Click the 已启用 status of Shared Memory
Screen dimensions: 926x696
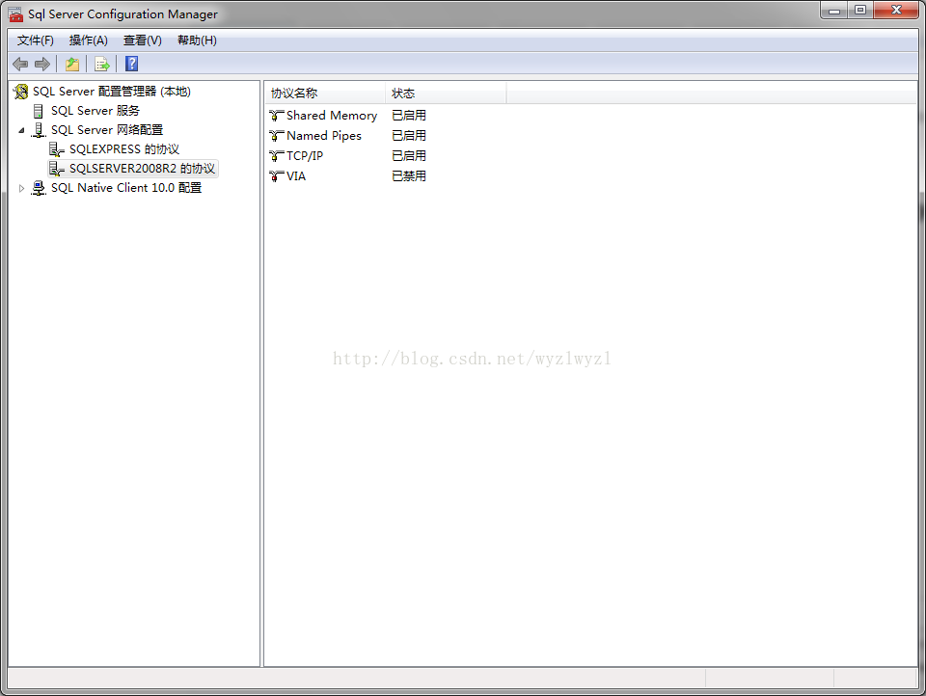point(409,116)
